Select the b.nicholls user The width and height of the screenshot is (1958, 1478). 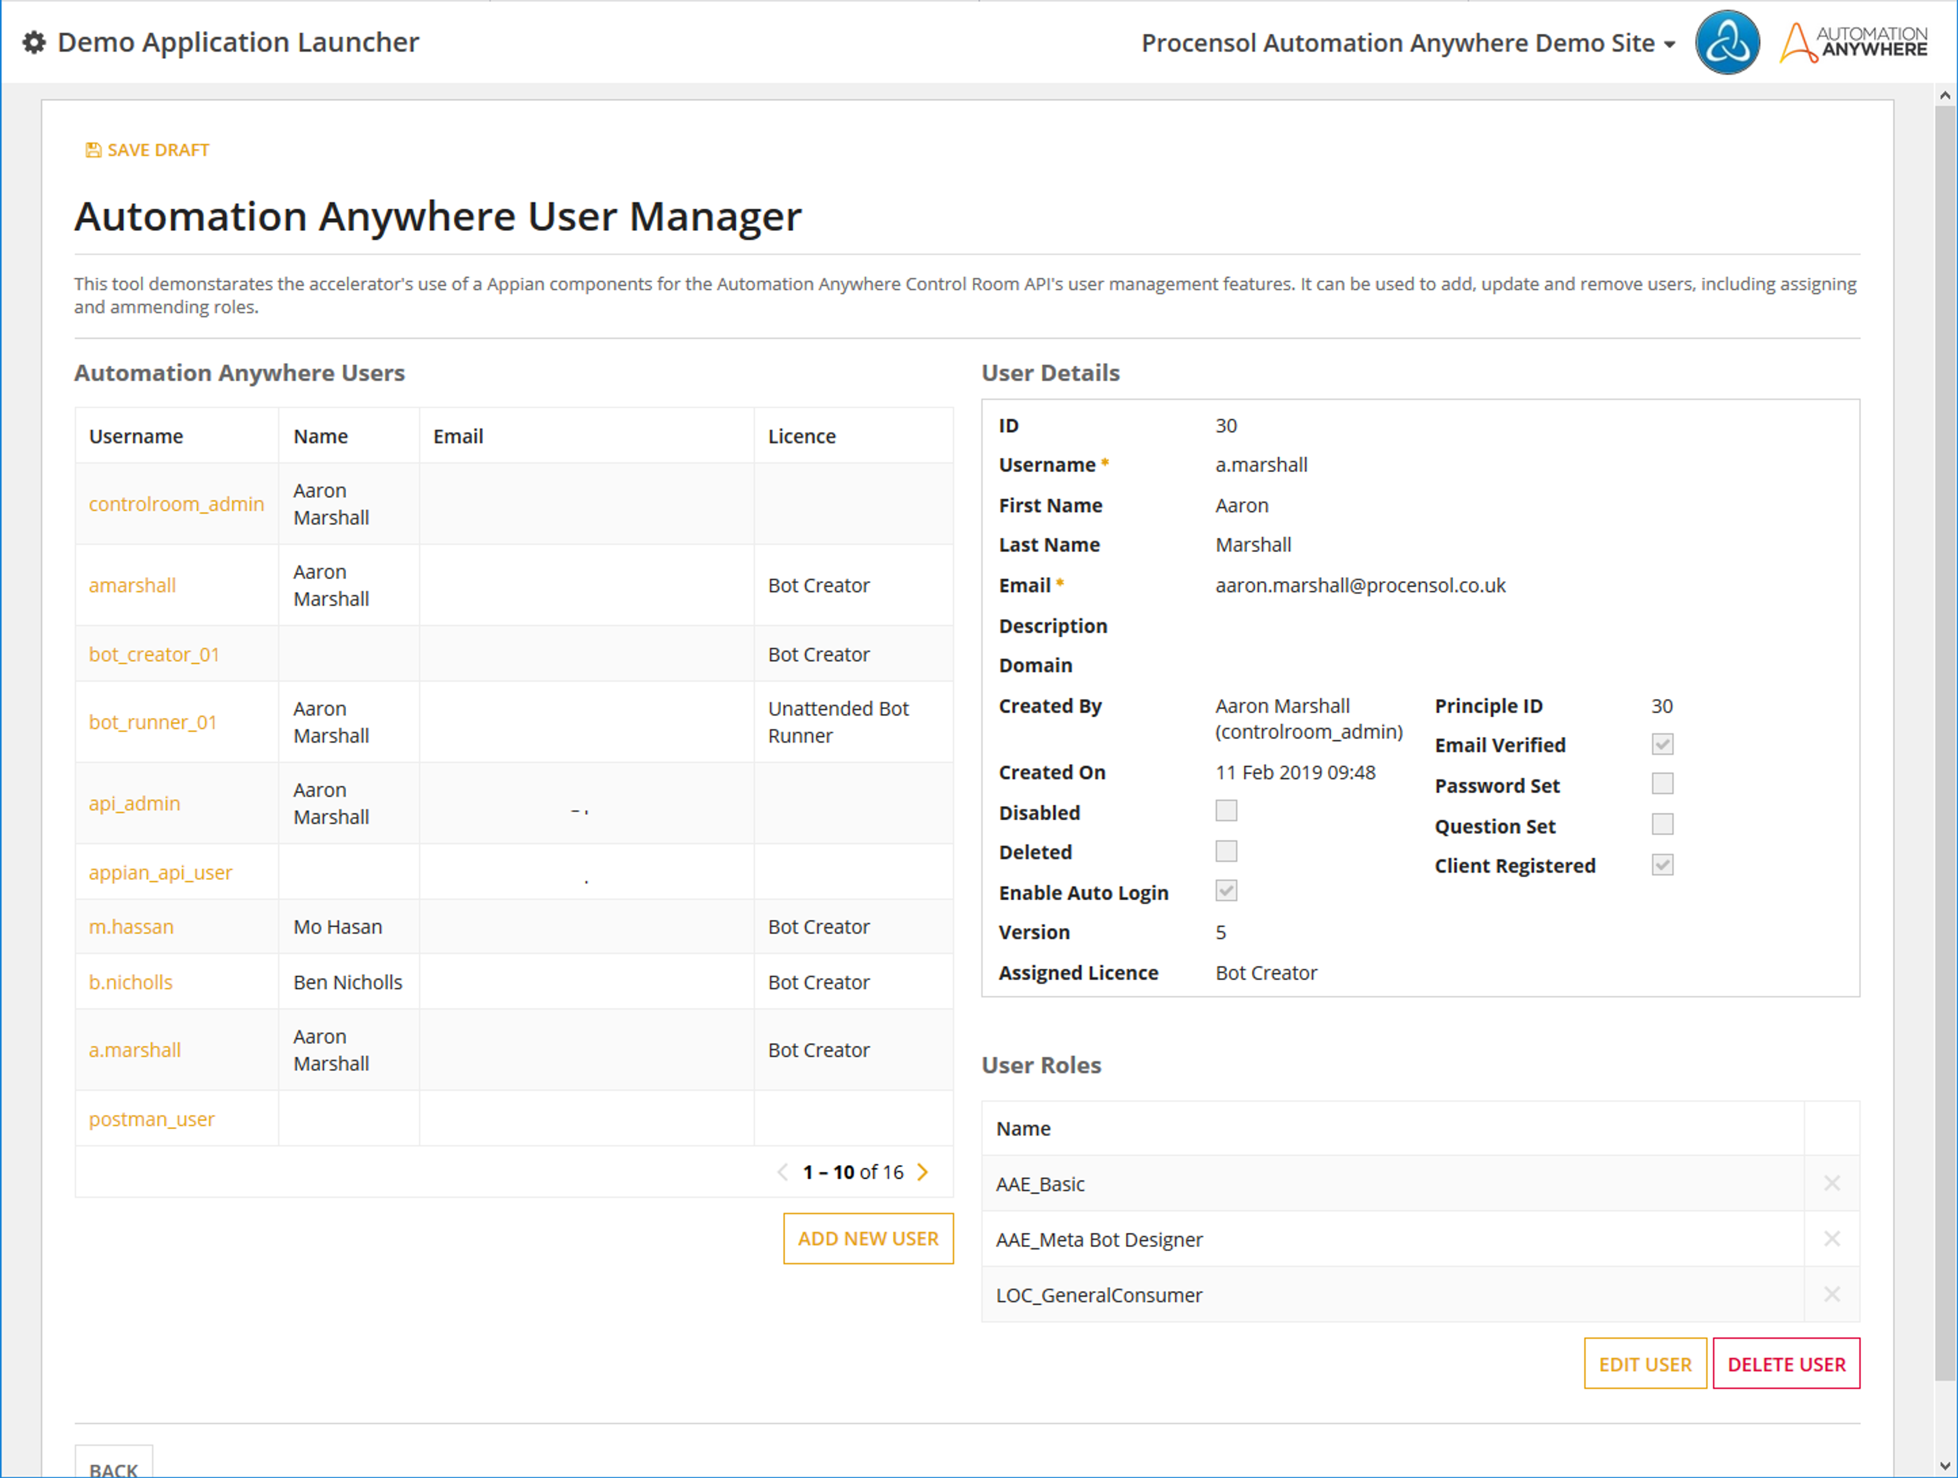click(x=130, y=982)
